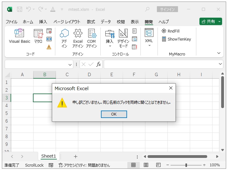
Task: Click the Undo icon
Action: (29, 9)
